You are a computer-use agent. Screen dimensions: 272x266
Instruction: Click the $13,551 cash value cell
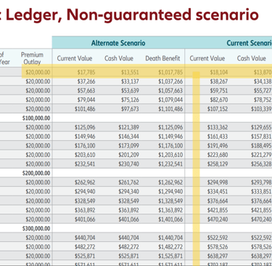click(130, 72)
